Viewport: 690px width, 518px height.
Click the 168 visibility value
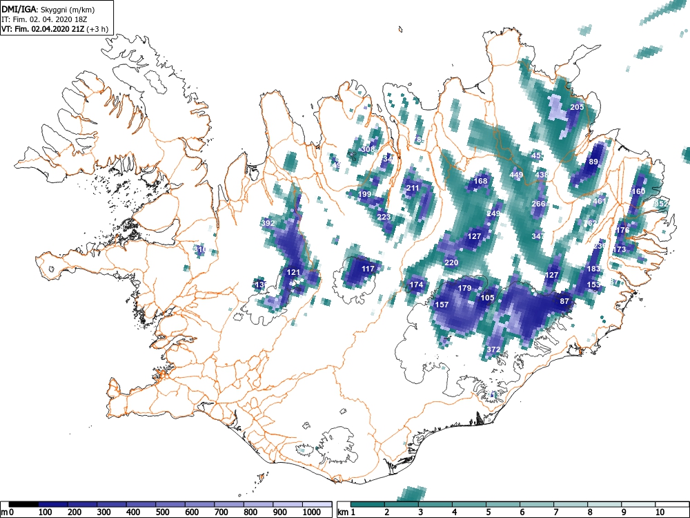click(480, 181)
